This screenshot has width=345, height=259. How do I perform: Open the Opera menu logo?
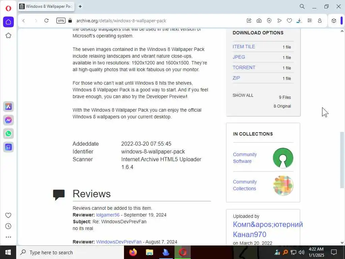[8, 8]
